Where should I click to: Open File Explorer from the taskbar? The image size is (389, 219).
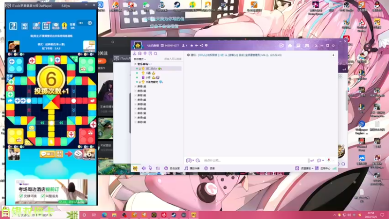tap(114, 215)
